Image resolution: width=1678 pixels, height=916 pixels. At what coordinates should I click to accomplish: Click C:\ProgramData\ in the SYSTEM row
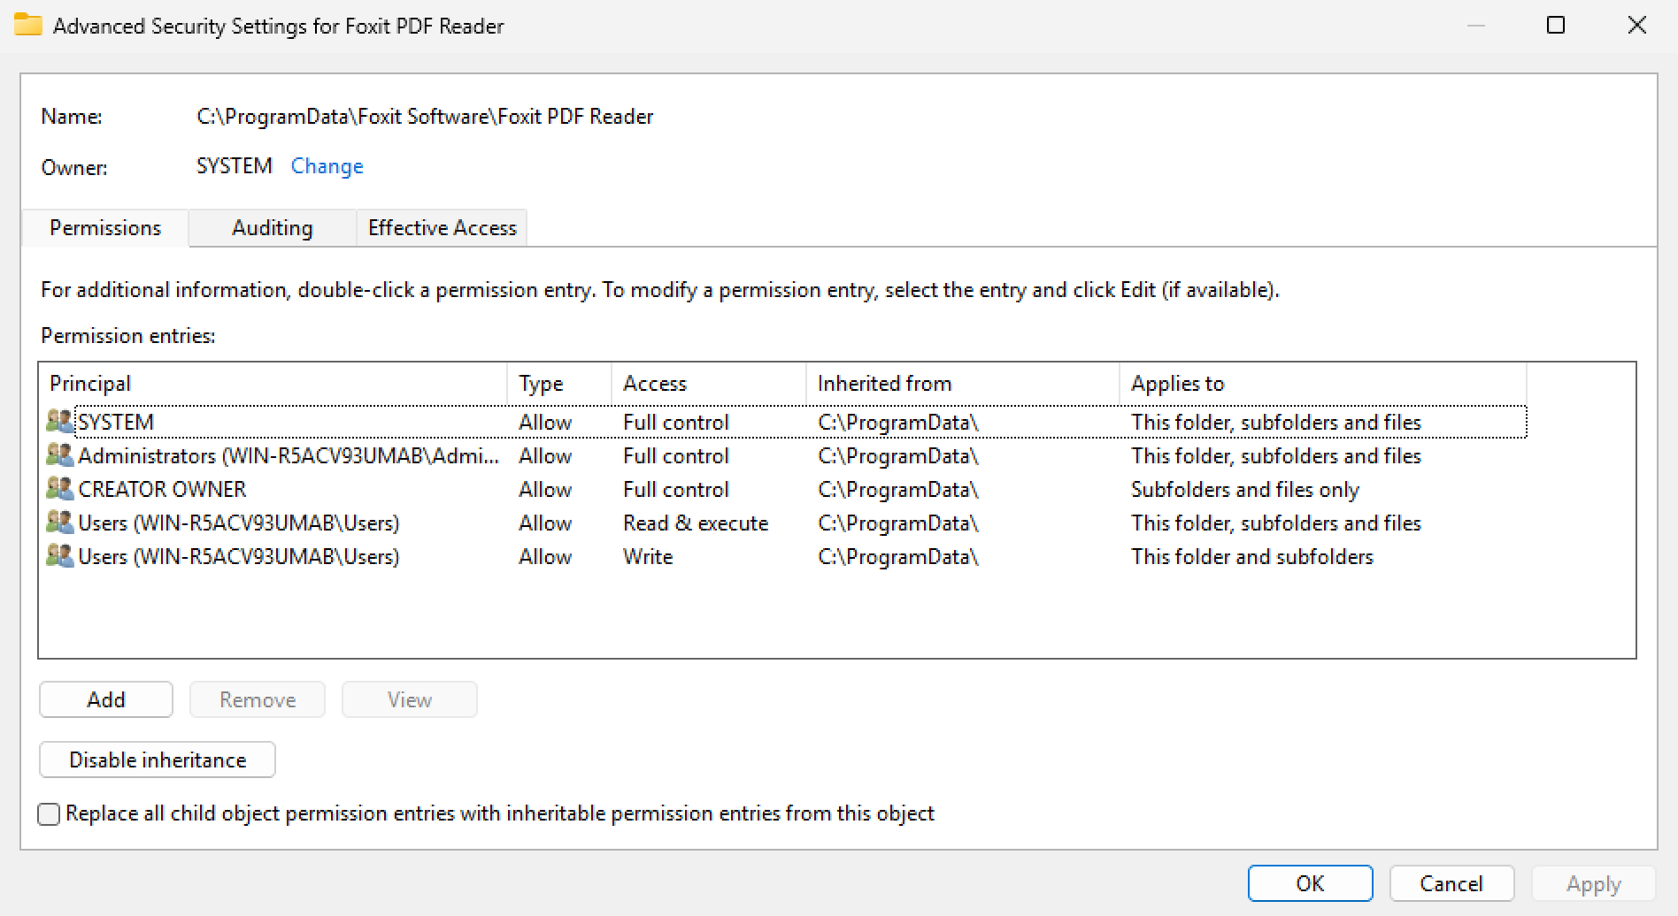tap(898, 422)
